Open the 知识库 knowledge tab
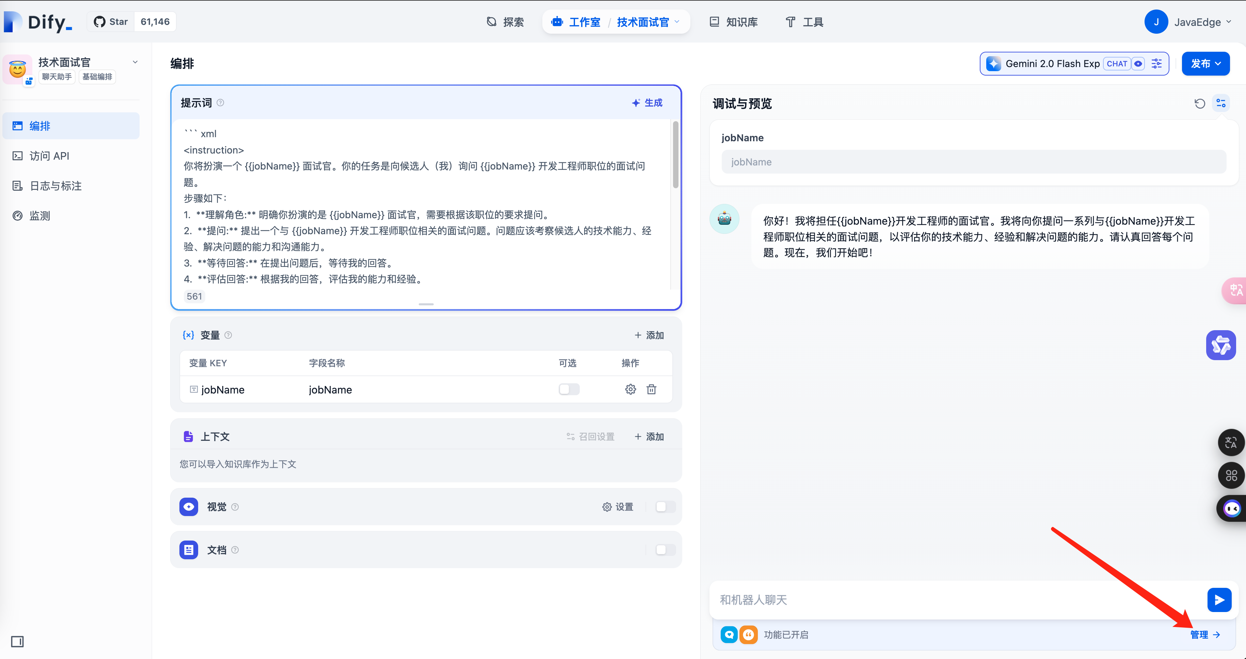1246x659 pixels. coord(734,22)
